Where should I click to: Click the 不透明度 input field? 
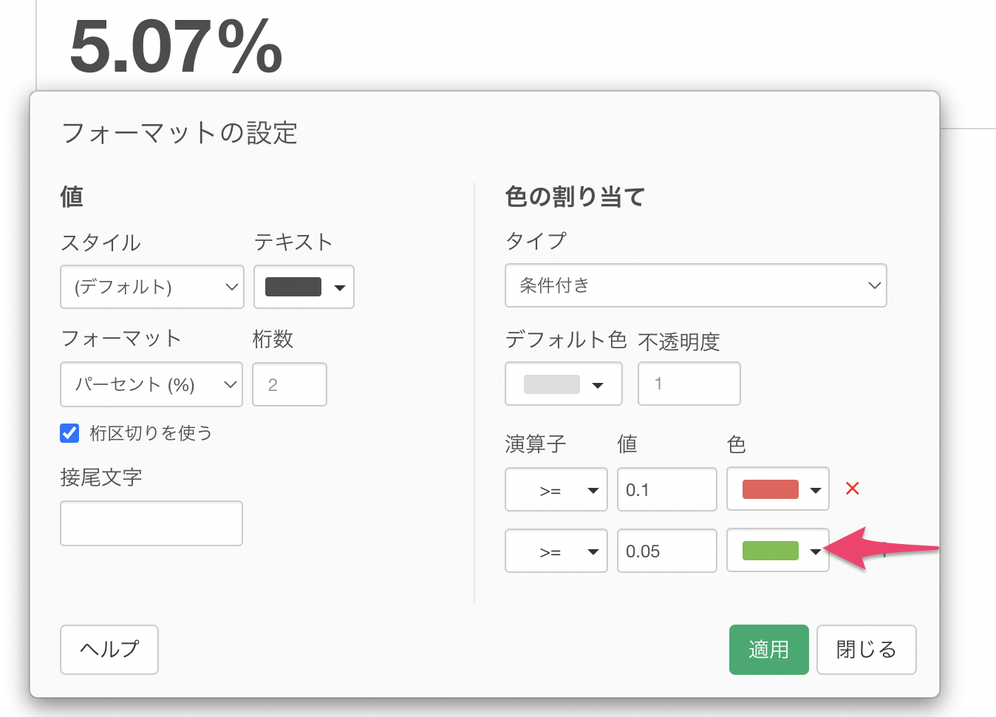(x=689, y=384)
